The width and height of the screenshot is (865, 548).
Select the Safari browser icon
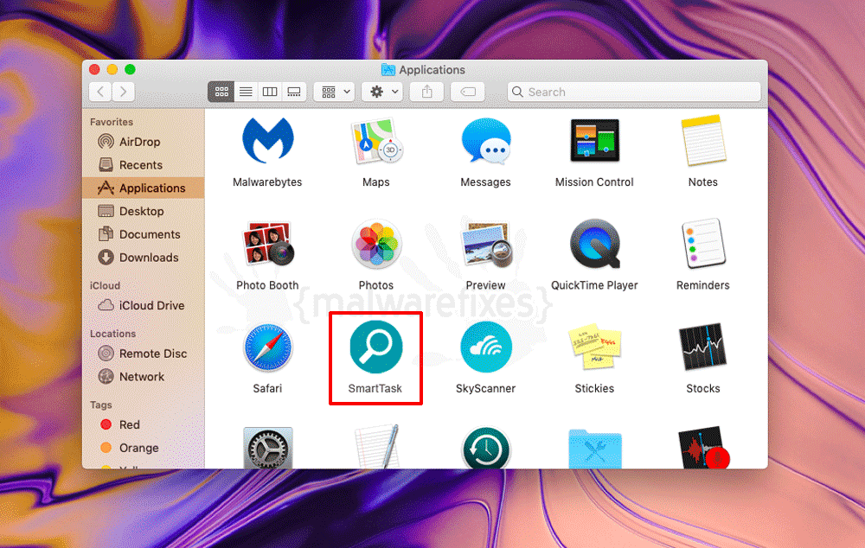pyautogui.click(x=267, y=347)
